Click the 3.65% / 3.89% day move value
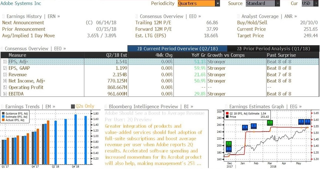The image size is (320, 169). (x=102, y=36)
